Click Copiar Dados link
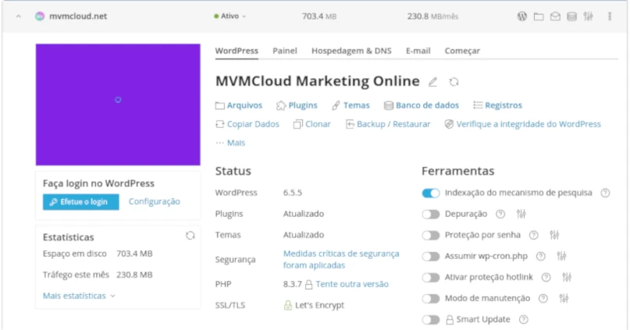Image resolution: width=630 pixels, height=330 pixels. click(x=247, y=125)
